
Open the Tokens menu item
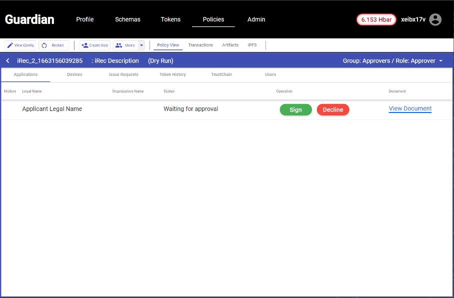(x=170, y=19)
